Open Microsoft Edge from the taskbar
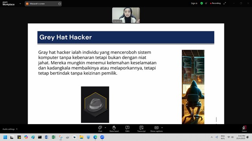This screenshot has height=141, width=252. [x=95, y=137]
